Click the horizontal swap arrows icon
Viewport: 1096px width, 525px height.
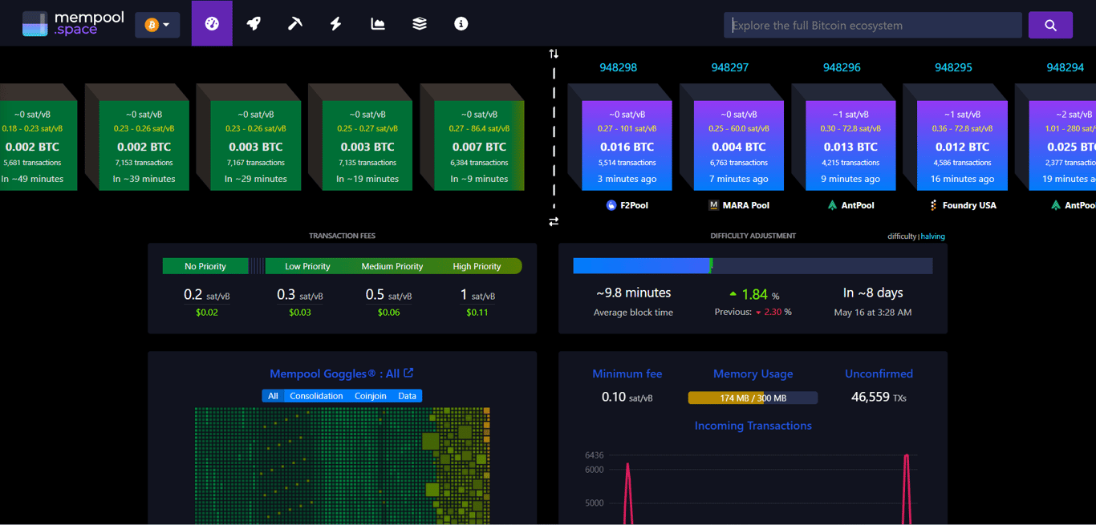554,221
